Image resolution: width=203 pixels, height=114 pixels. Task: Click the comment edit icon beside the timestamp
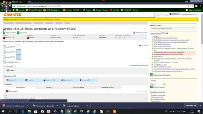147,91
